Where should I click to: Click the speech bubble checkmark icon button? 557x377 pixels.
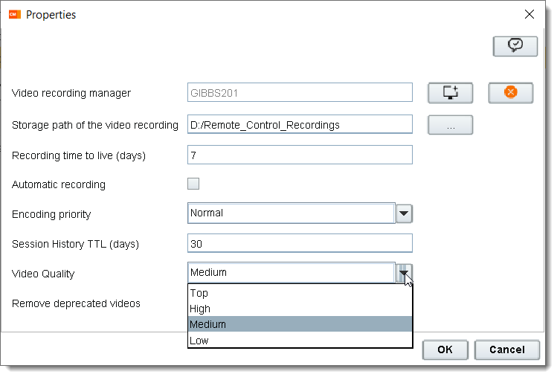coord(515,46)
